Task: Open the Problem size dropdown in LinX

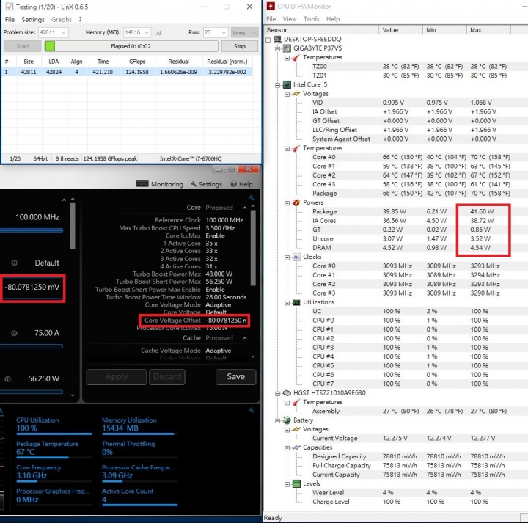Action: [64, 32]
